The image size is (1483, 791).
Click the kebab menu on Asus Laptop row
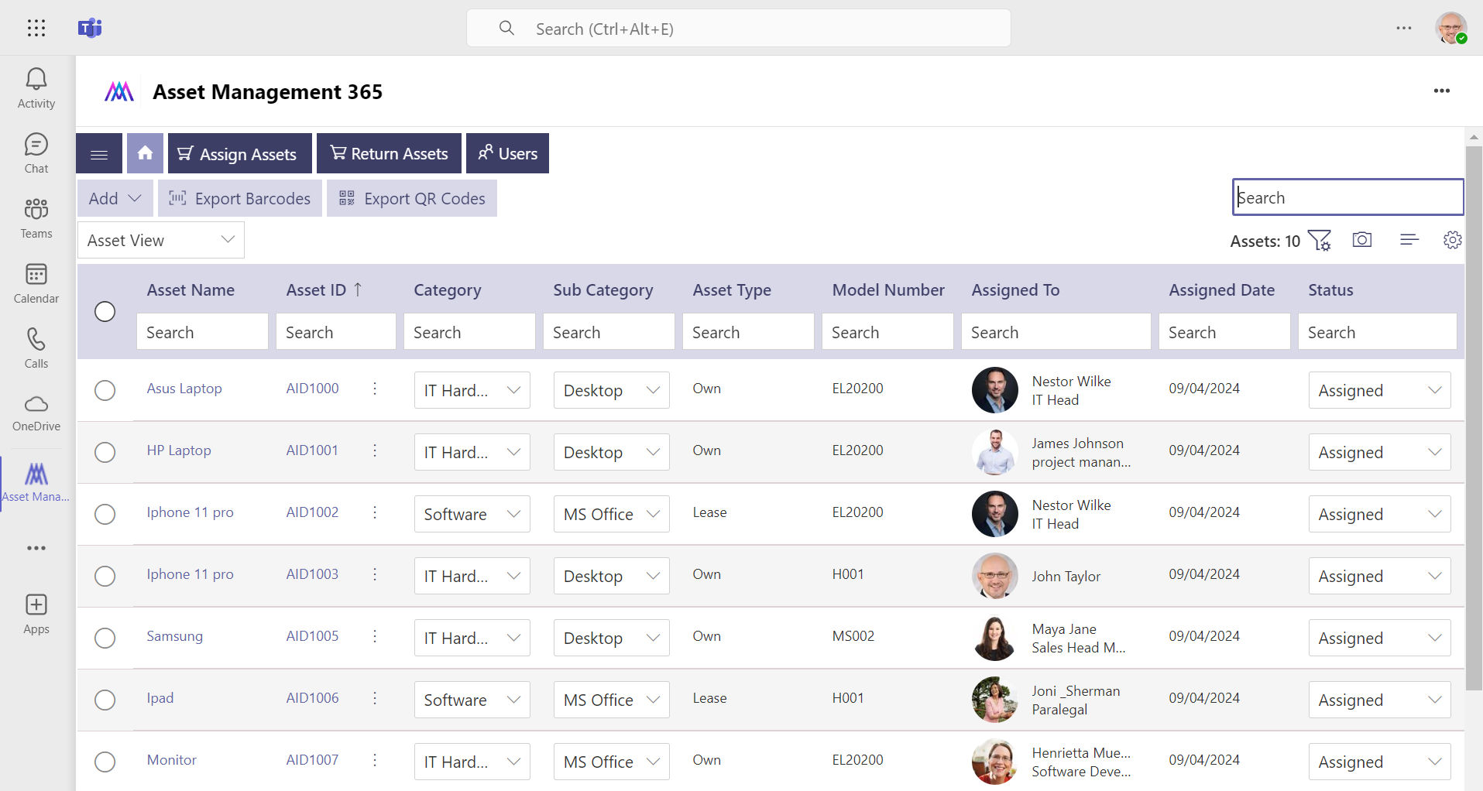click(375, 389)
